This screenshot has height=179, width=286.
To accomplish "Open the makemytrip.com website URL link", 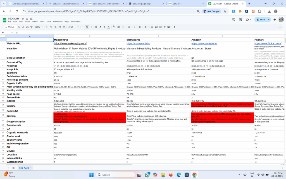I will coord(70,44).
